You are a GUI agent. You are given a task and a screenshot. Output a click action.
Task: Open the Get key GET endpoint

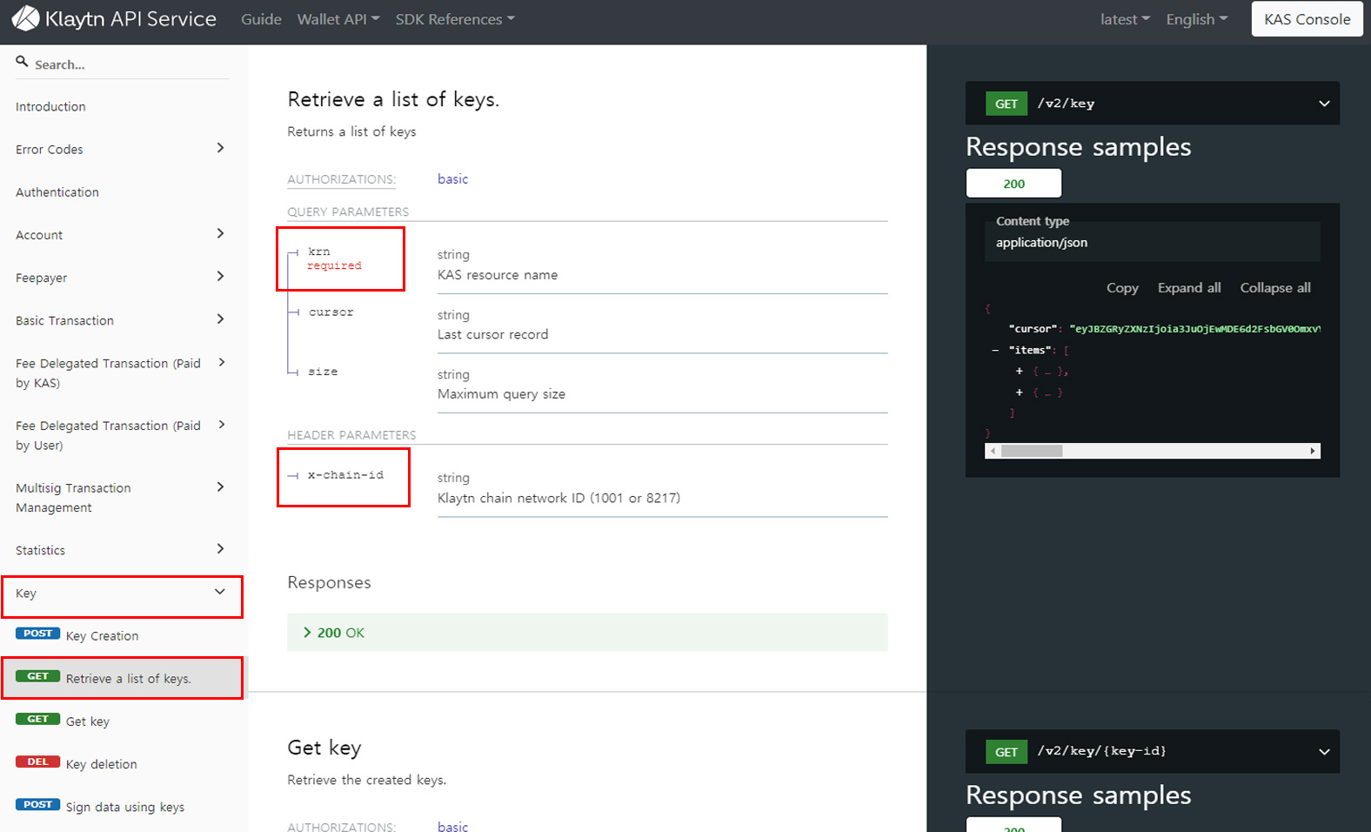(x=88, y=721)
